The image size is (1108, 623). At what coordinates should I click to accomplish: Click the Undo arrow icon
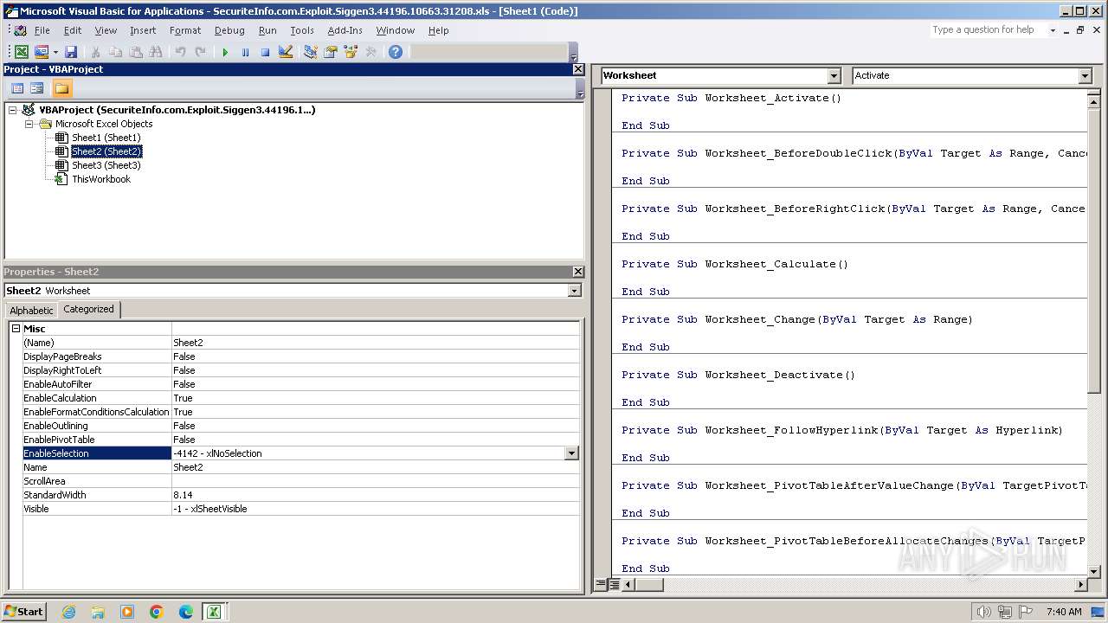point(180,52)
